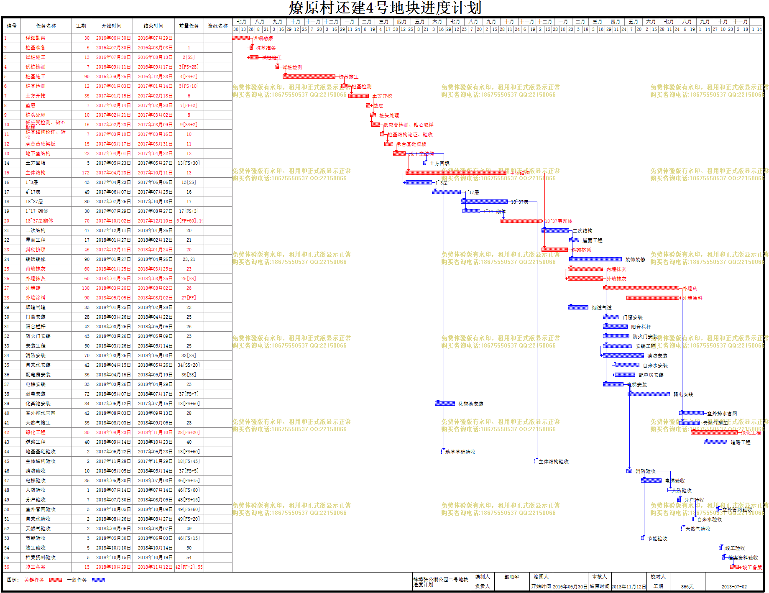Click the title 燎原村还建4号地块进度计划

tap(385, 8)
